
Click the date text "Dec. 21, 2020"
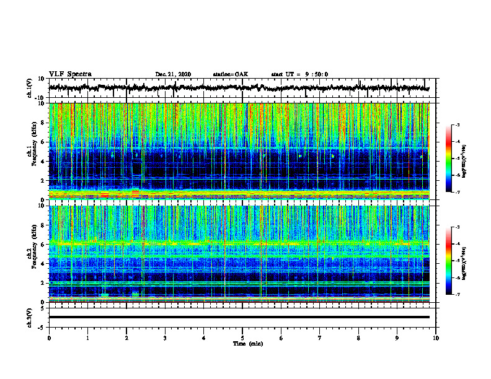(x=173, y=74)
